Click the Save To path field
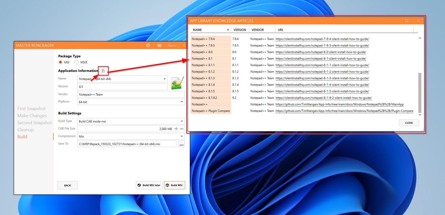Screen dimensions: 445x215 coord(127,144)
